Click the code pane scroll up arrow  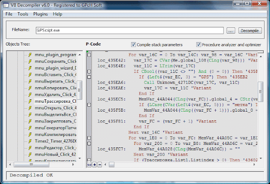261,56
